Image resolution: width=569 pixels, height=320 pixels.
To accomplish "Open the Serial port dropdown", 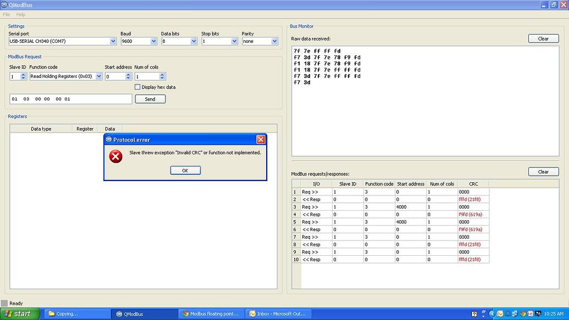I will coord(113,41).
